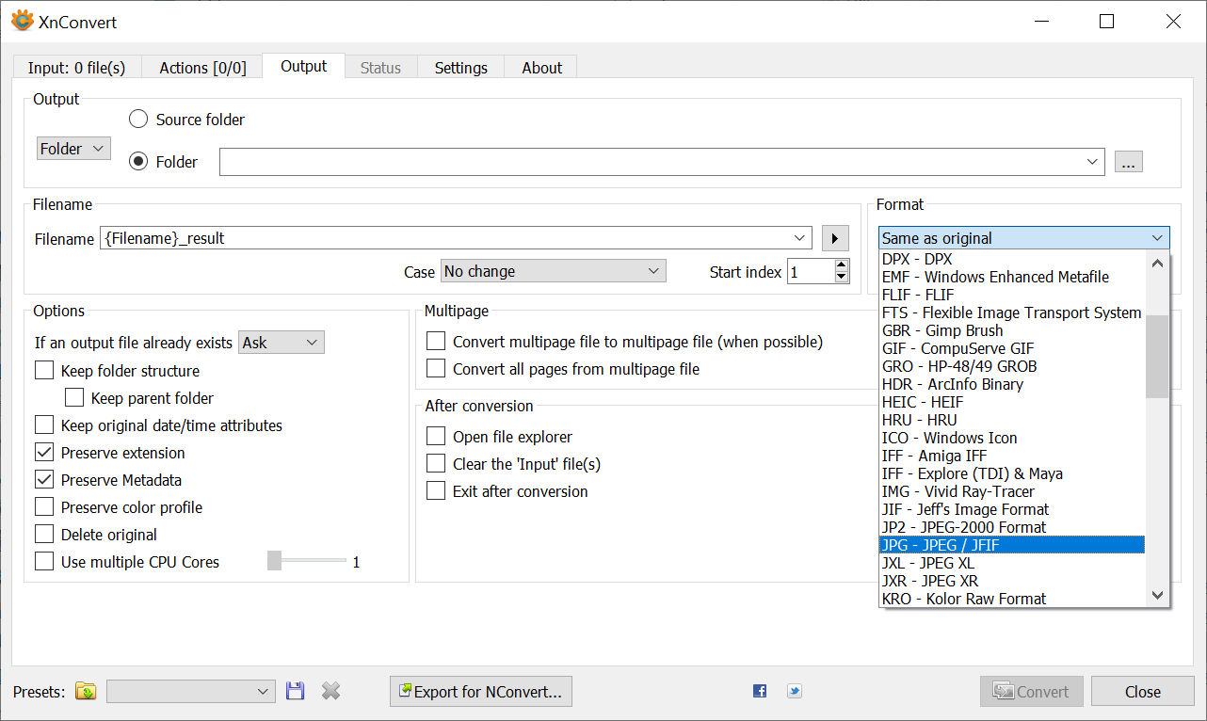
Task: Open the Facebook icon link
Action: coord(760,692)
